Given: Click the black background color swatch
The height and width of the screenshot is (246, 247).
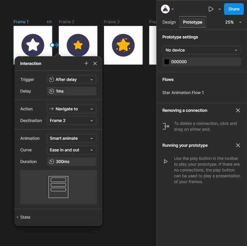Looking at the screenshot, I should pos(167,62).
